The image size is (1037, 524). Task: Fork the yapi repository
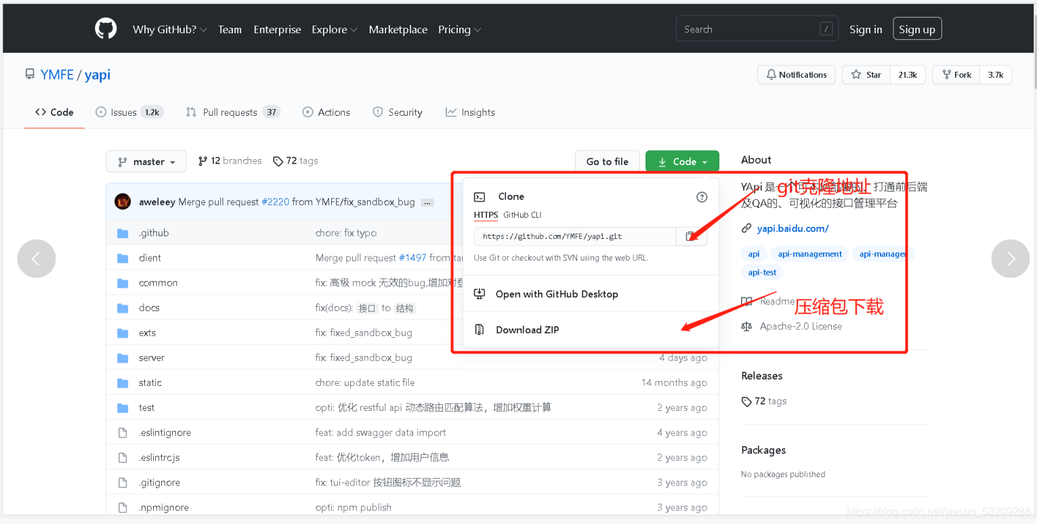(x=956, y=75)
